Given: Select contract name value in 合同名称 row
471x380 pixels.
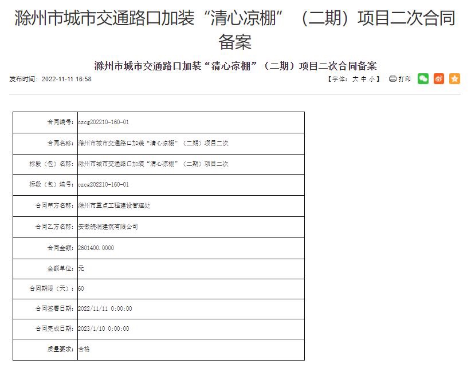Looking at the screenshot, I should (x=153, y=144).
